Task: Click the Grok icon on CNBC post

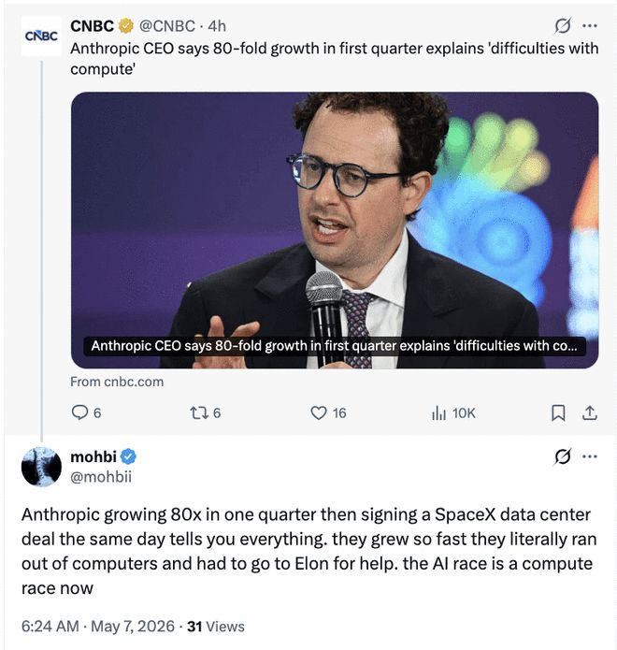Action: pos(562,26)
